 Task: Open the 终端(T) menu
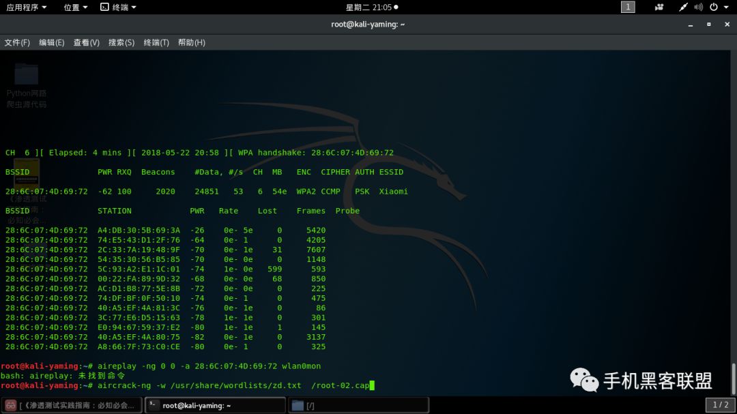tap(156, 42)
